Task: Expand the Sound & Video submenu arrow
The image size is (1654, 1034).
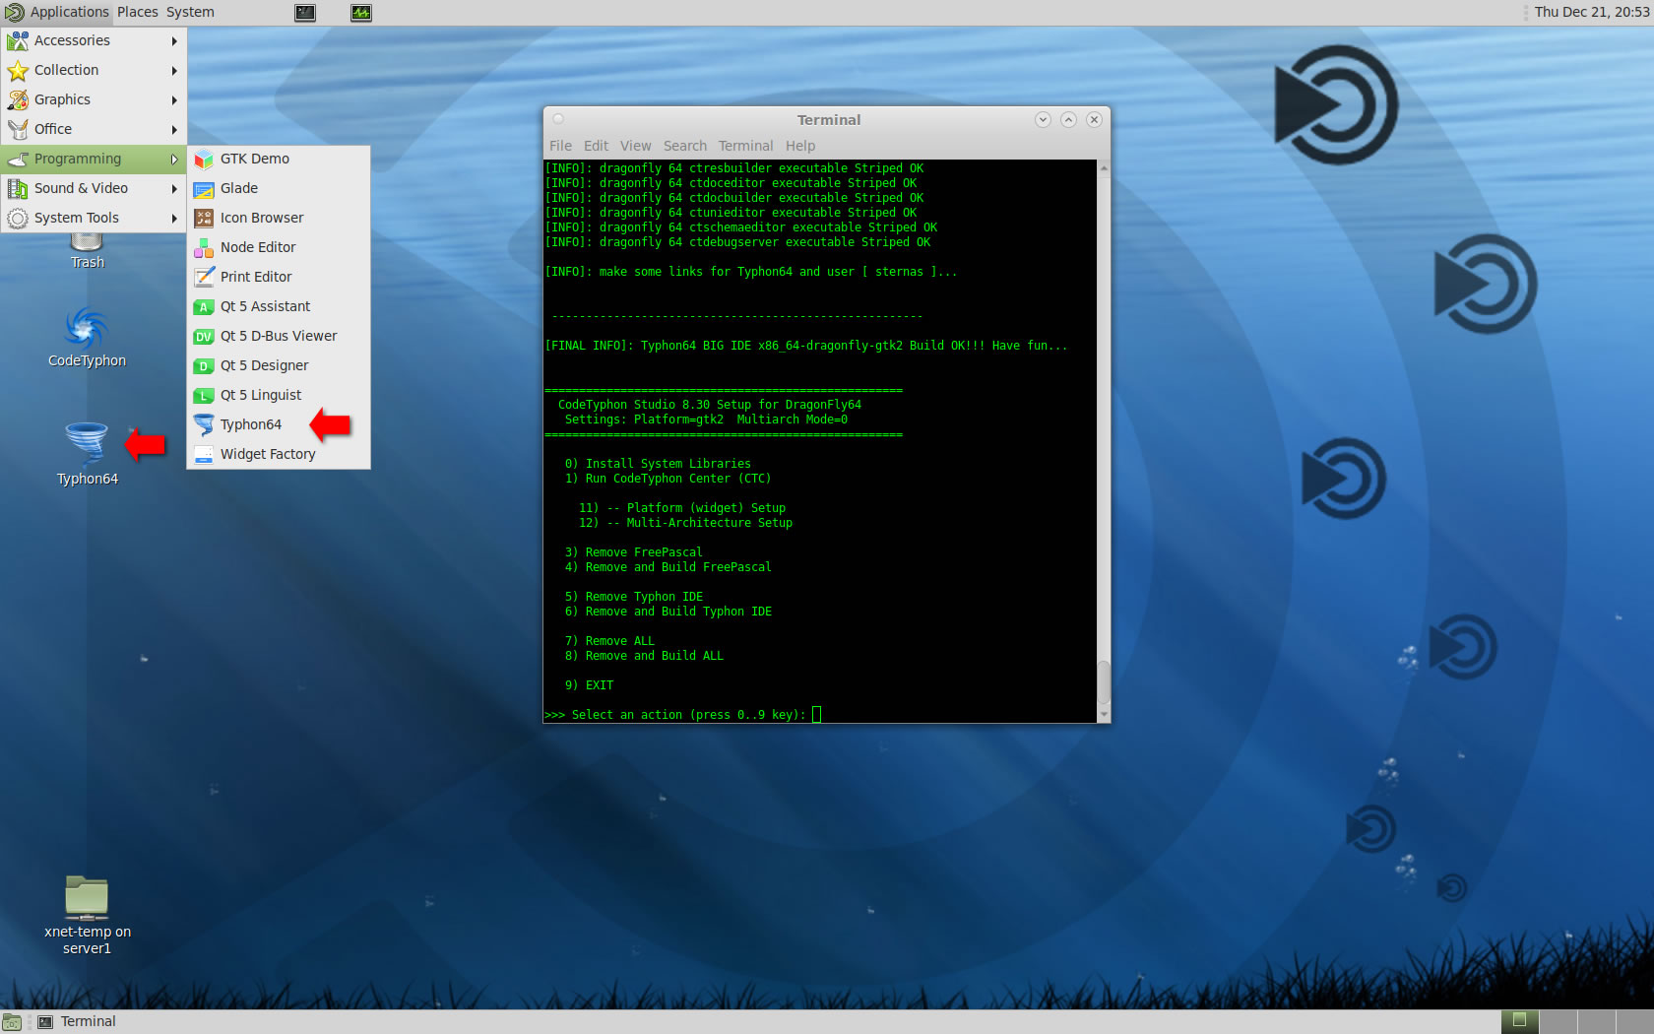Action: point(174,189)
